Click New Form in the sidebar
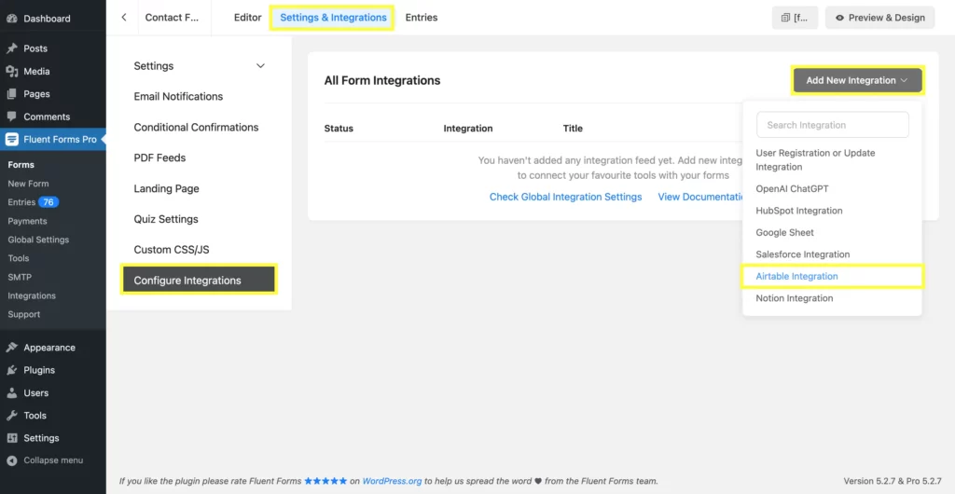The image size is (955, 494). coord(28,184)
